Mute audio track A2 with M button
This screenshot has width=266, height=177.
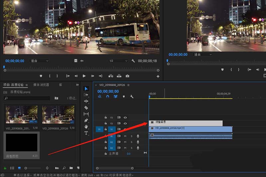(x=125, y=142)
